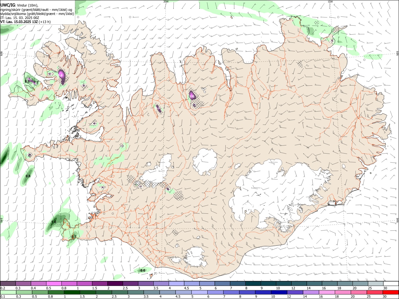The height and width of the screenshot is (299, 399).
Task: Click the bright red swatch labeled 30 in lower legend
Action: pyautogui.click(x=391, y=292)
